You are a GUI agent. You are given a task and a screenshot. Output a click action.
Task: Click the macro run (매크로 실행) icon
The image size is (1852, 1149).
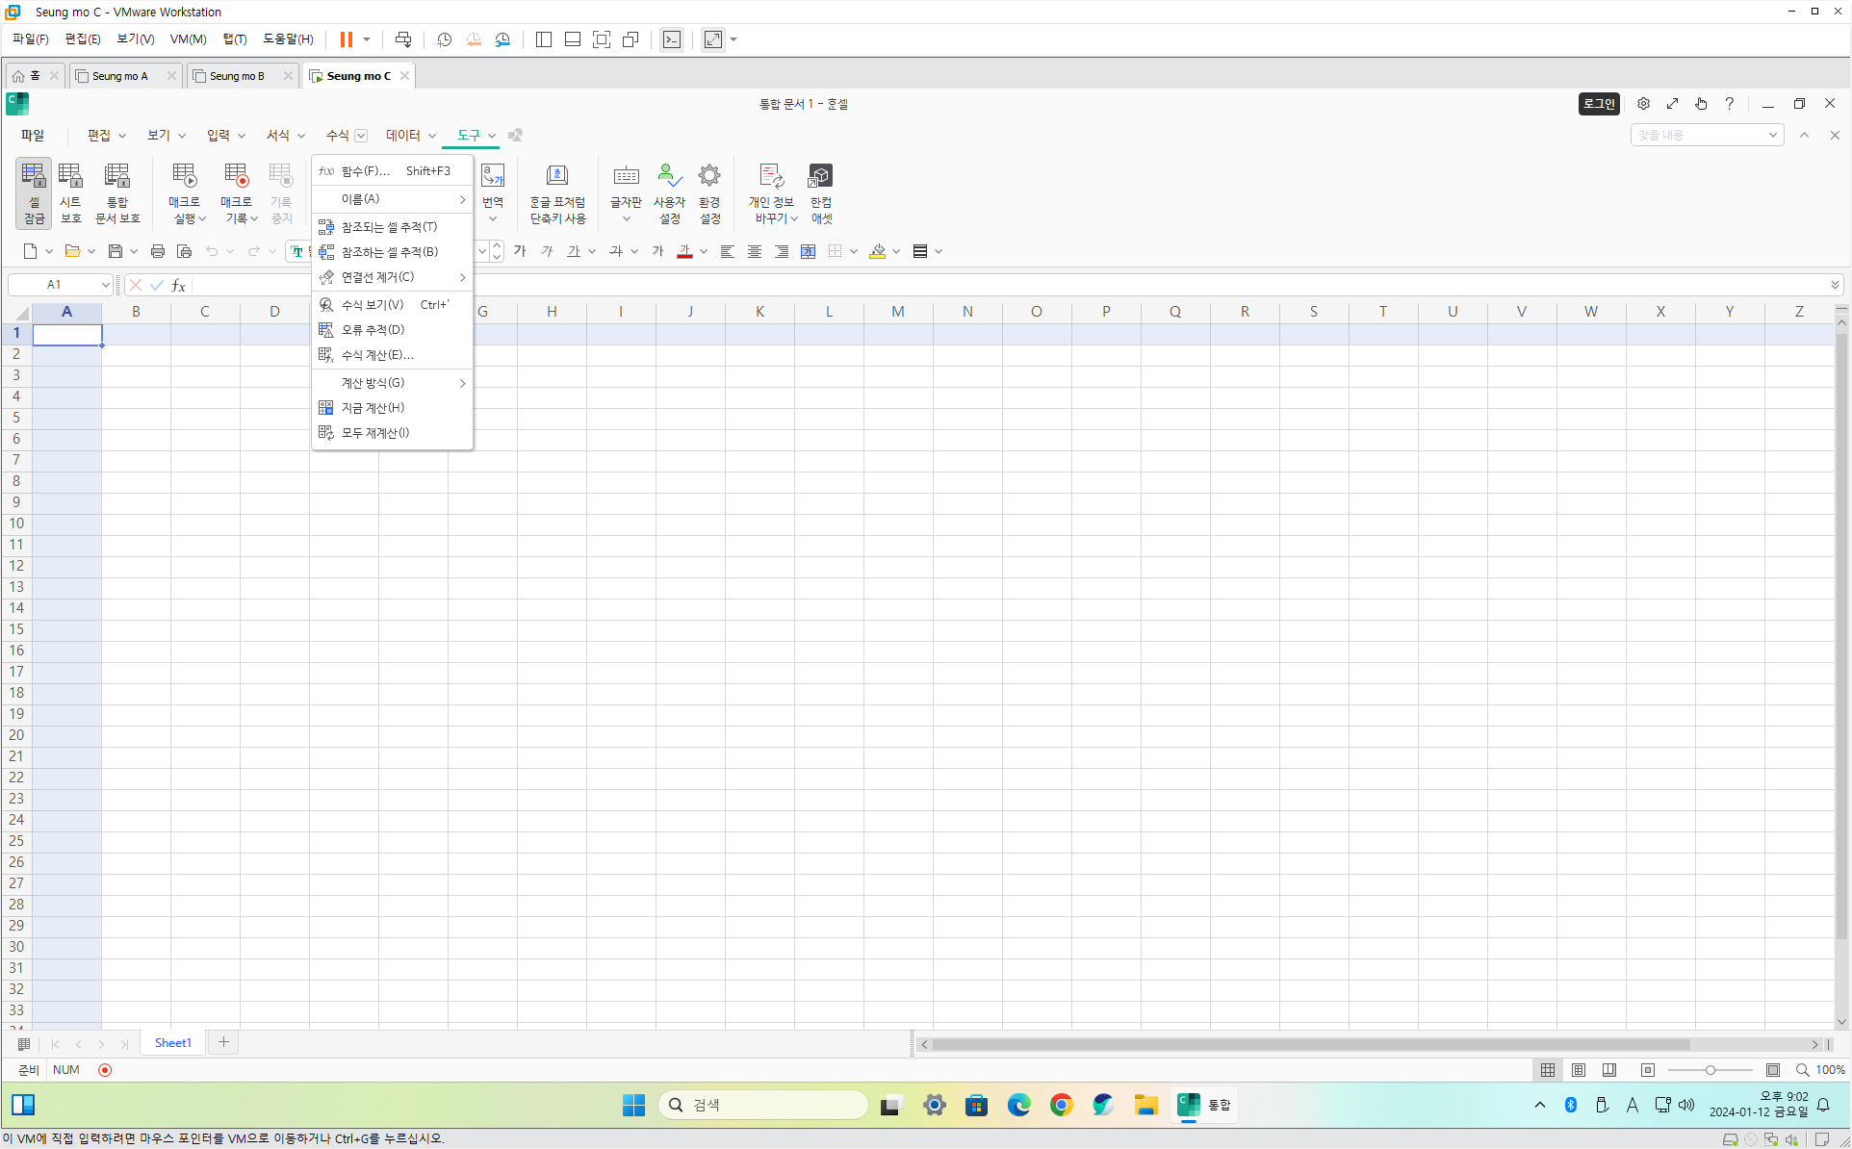tap(184, 193)
